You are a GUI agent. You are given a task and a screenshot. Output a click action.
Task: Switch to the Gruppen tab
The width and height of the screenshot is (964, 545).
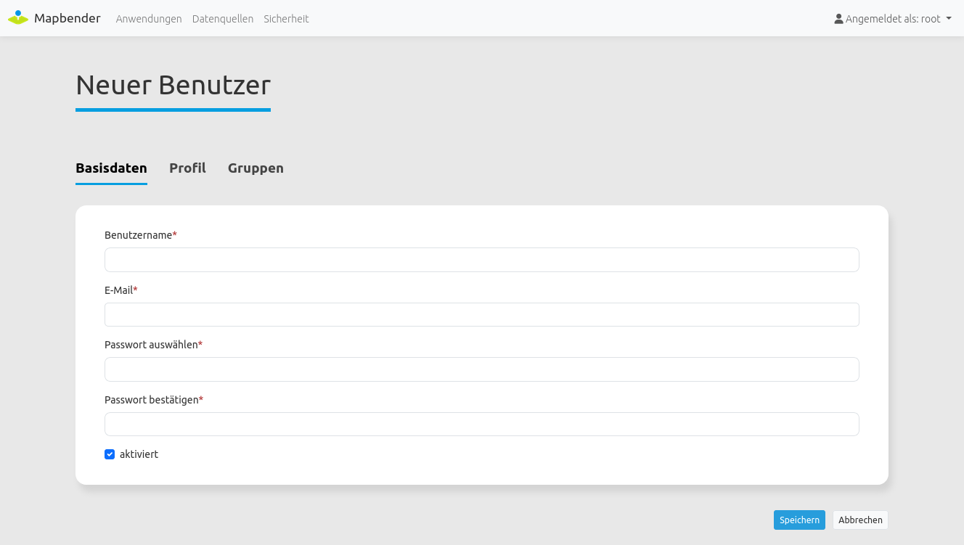click(256, 168)
